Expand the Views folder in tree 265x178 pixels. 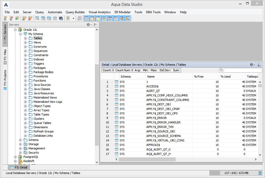pyautogui.click(x=26, y=42)
